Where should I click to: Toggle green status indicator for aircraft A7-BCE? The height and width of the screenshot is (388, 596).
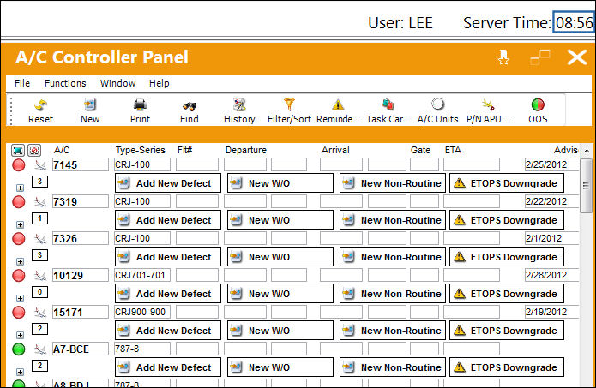pos(19,349)
